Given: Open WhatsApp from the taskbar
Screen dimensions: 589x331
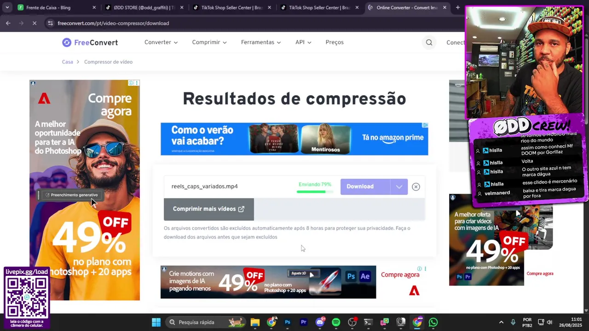Looking at the screenshot, I should click(433, 322).
